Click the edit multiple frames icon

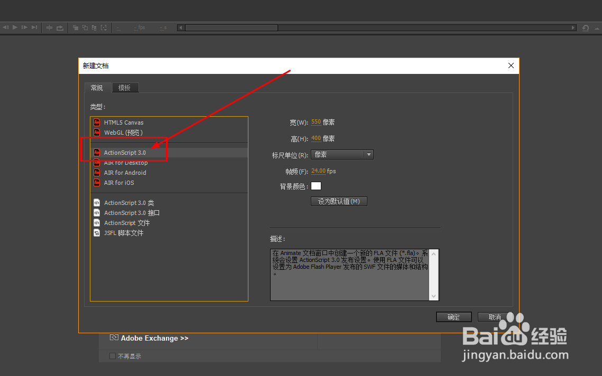pos(94,27)
